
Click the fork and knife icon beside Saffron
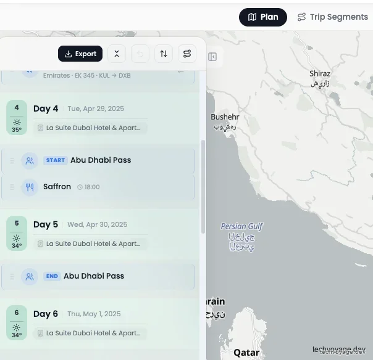point(30,187)
